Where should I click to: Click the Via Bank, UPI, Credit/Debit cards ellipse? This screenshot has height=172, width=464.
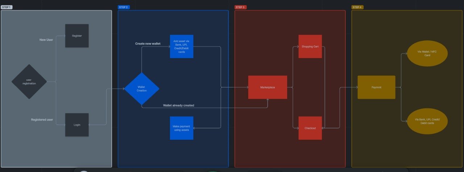pos(427,121)
